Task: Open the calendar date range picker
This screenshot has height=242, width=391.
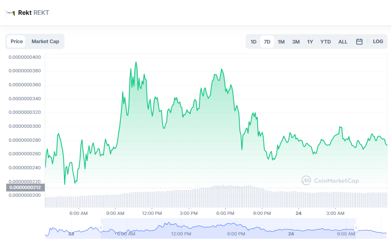Action: click(359, 41)
